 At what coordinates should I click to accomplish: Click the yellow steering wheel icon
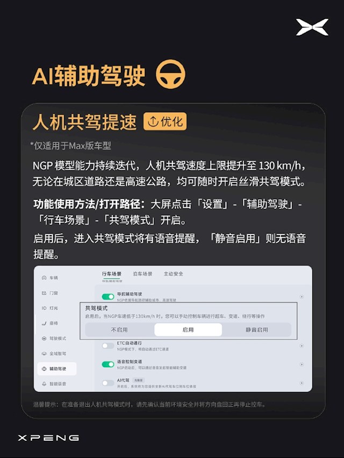170,74
